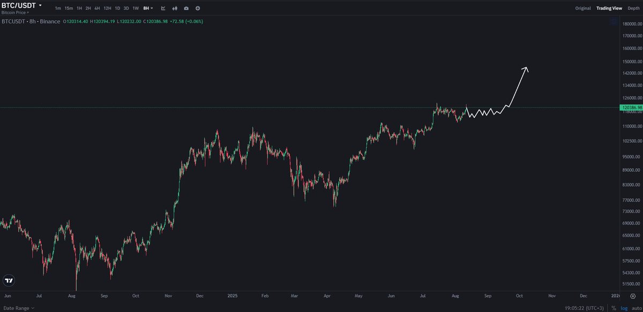Screen dimensions: 643x312
Task: Click the 150000.00 price axis label
Action: point(632,62)
